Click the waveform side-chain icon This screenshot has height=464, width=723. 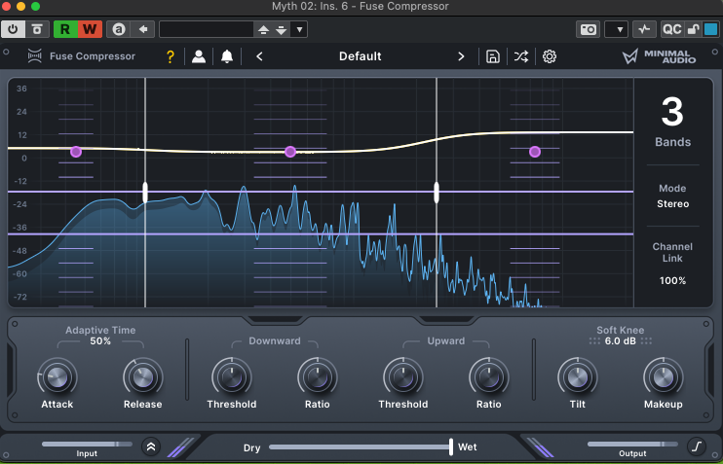644,29
